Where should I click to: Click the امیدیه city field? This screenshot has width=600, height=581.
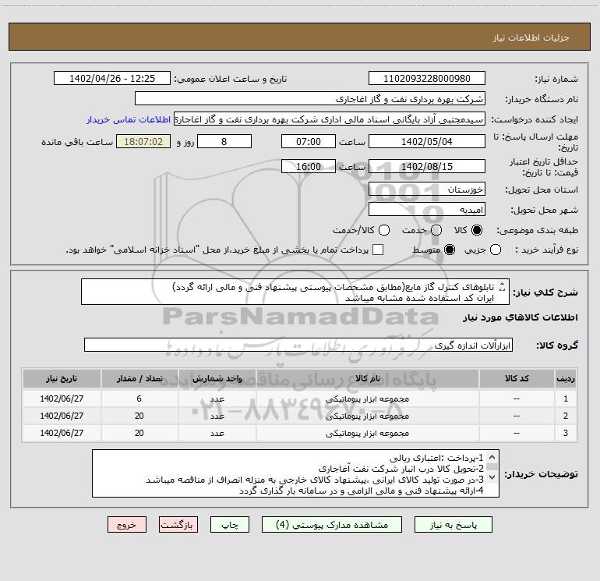427,210
